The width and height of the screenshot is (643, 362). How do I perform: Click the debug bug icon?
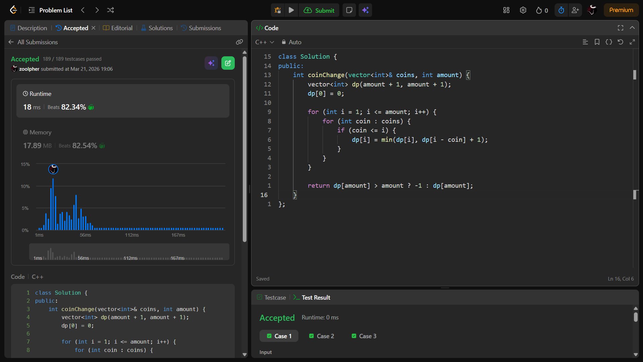click(x=278, y=10)
